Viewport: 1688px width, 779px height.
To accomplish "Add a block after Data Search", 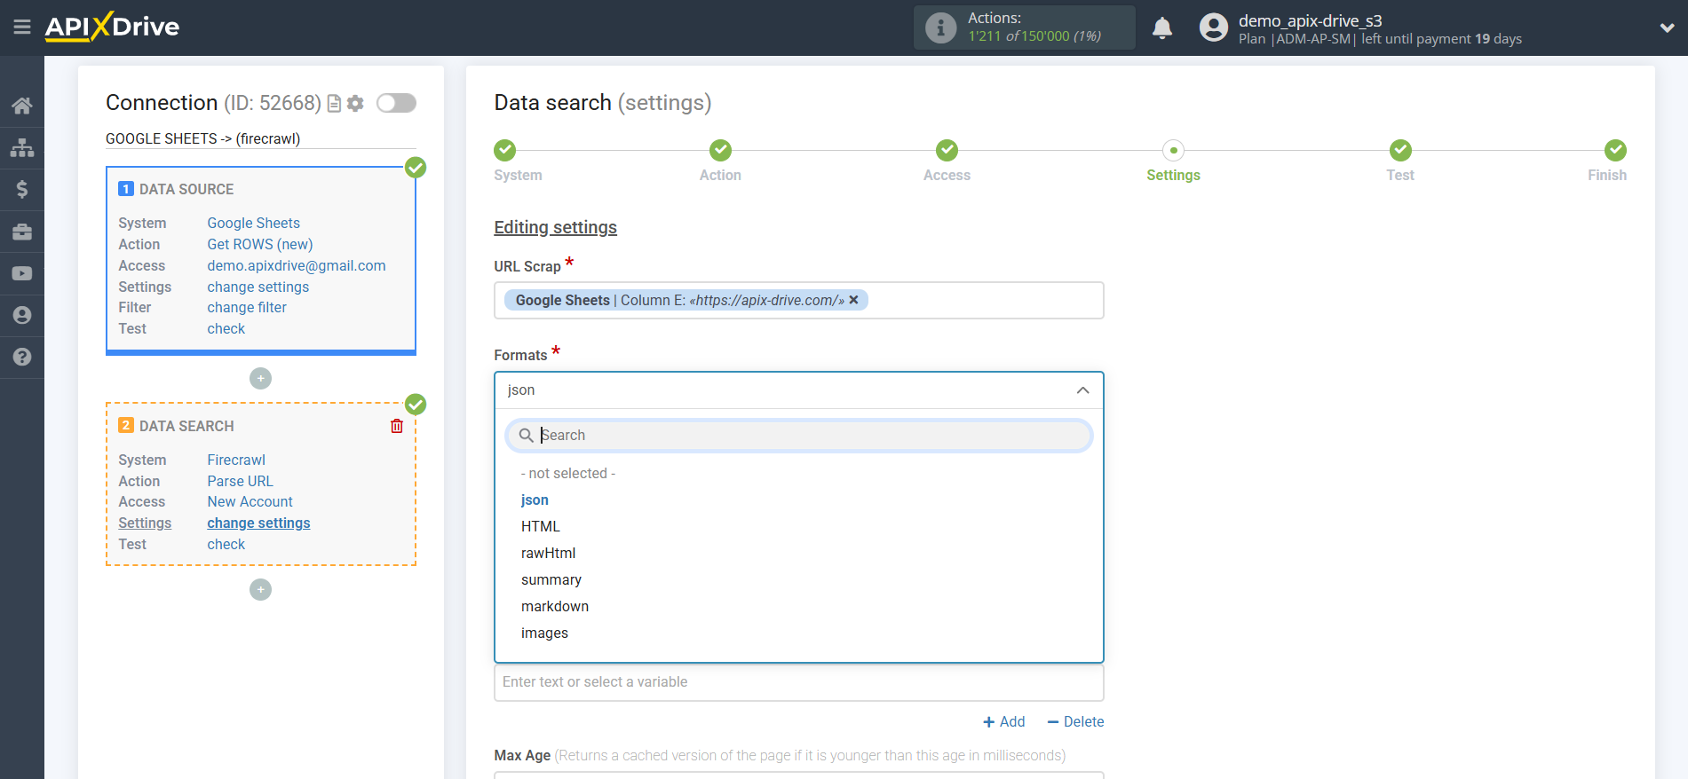I will point(260,590).
